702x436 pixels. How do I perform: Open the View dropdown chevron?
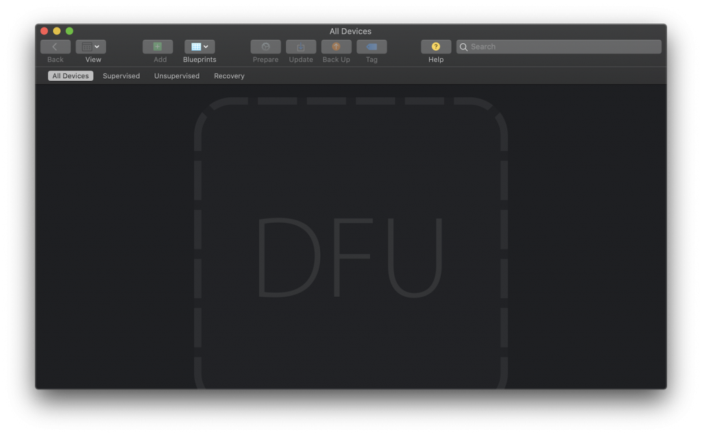tap(97, 46)
